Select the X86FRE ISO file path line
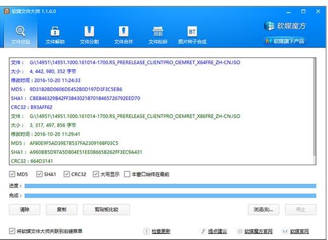Image resolution: width=328 pixels, height=240 pixels. pos(126,116)
